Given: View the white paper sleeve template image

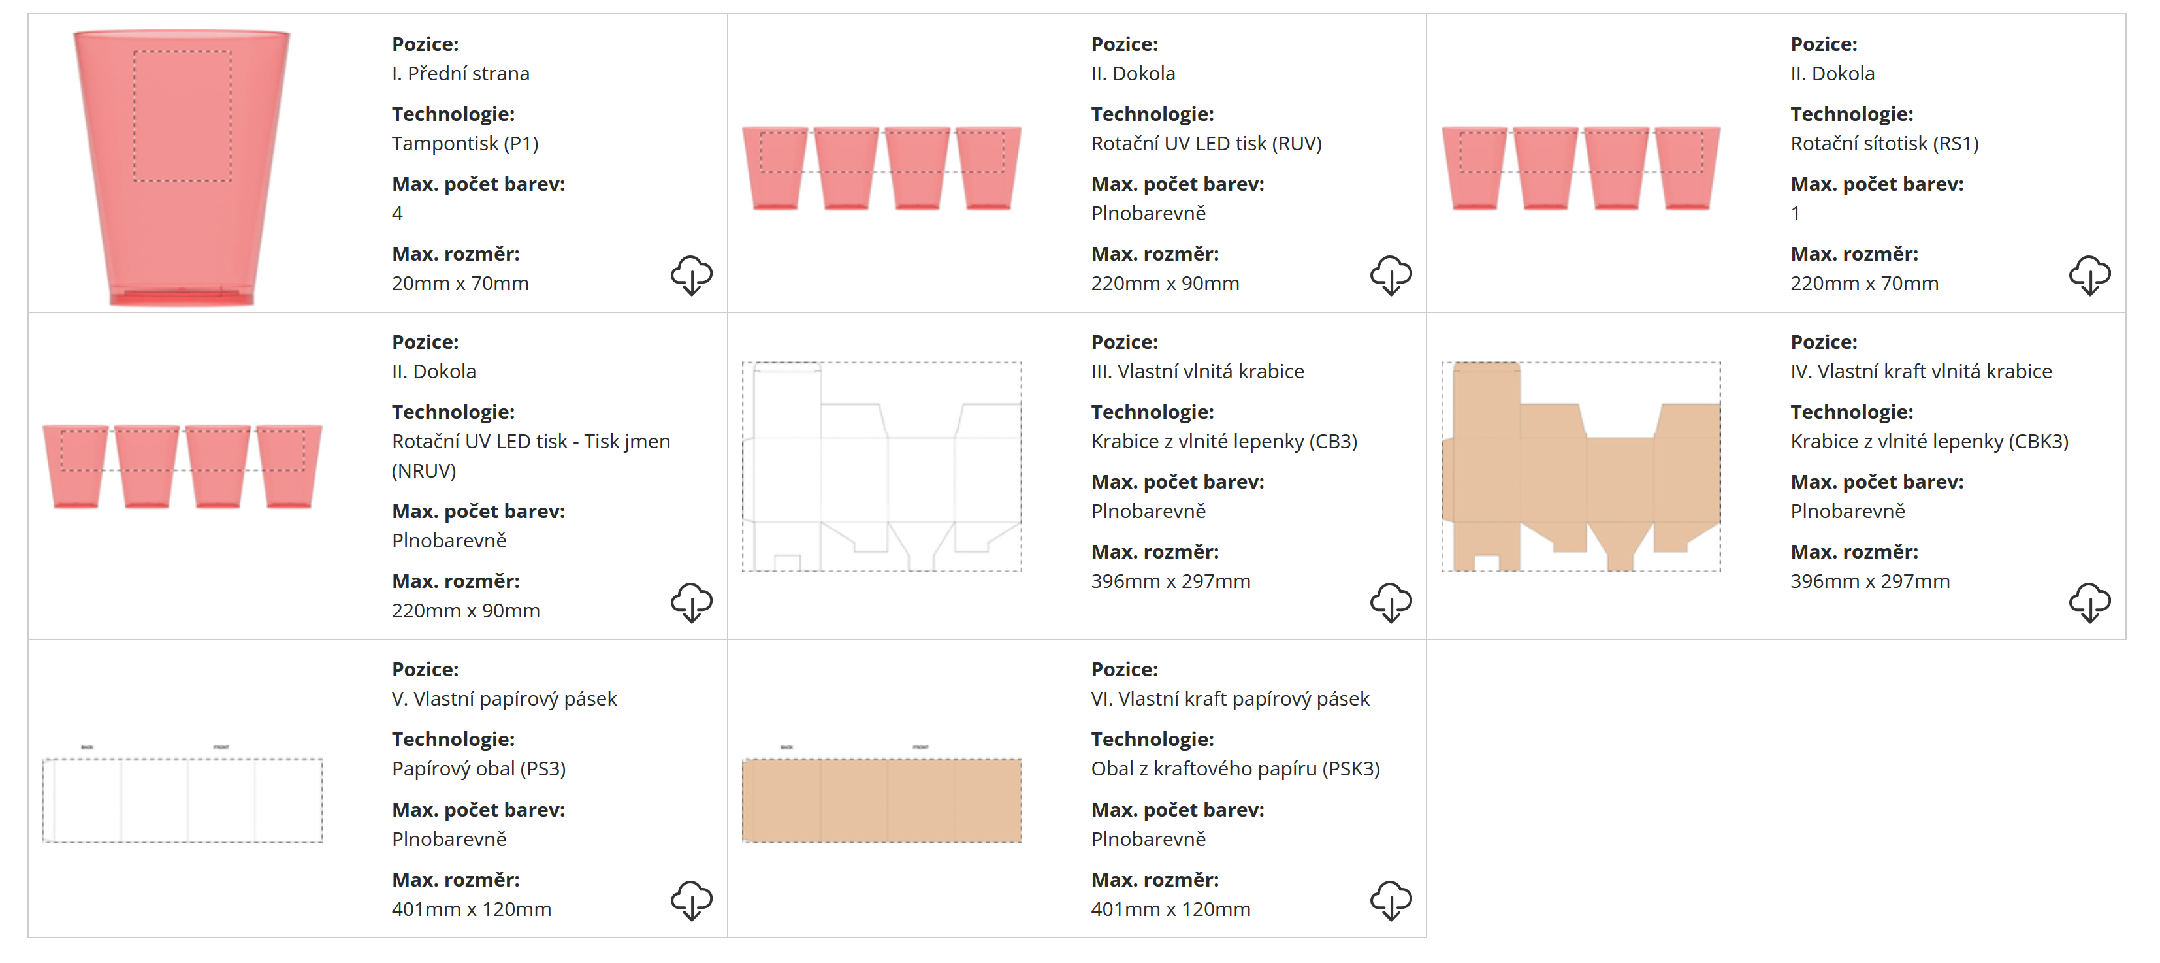Looking at the screenshot, I should pos(182,800).
